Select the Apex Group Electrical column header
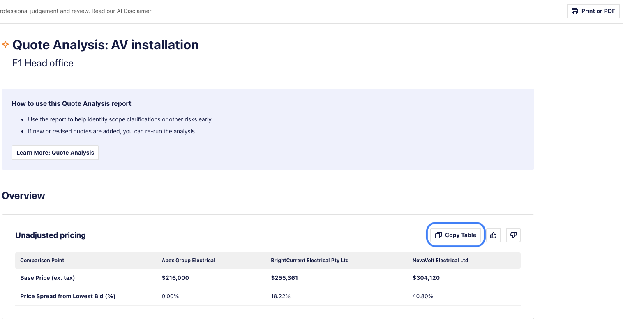The height and width of the screenshot is (320, 623). click(188, 261)
